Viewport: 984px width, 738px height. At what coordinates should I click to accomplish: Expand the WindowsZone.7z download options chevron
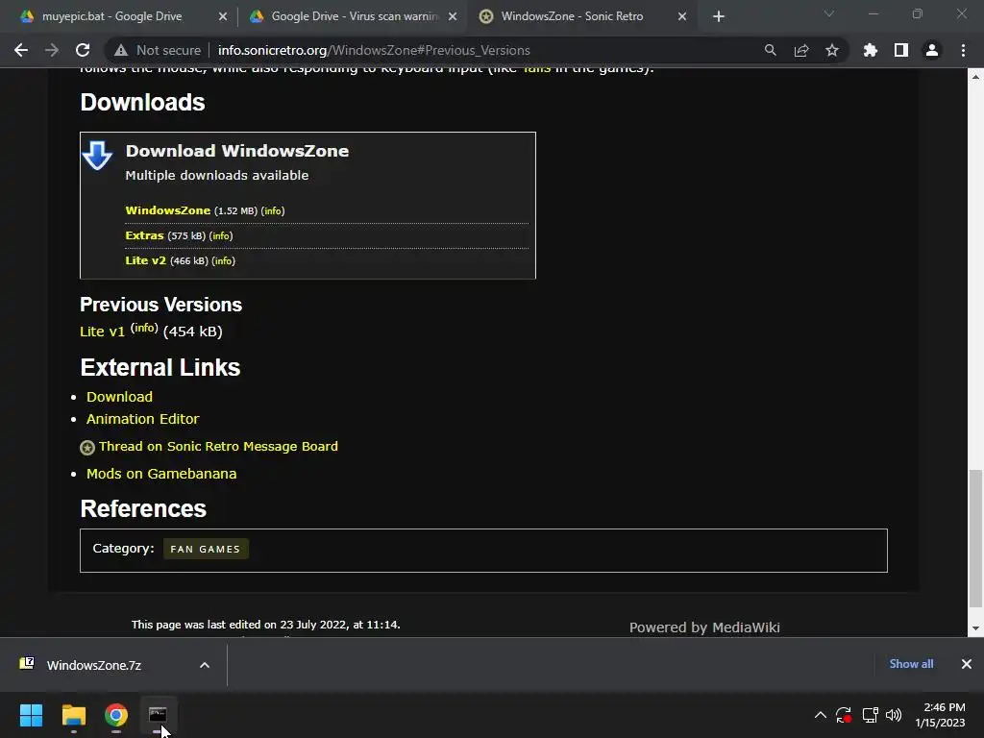(x=205, y=665)
